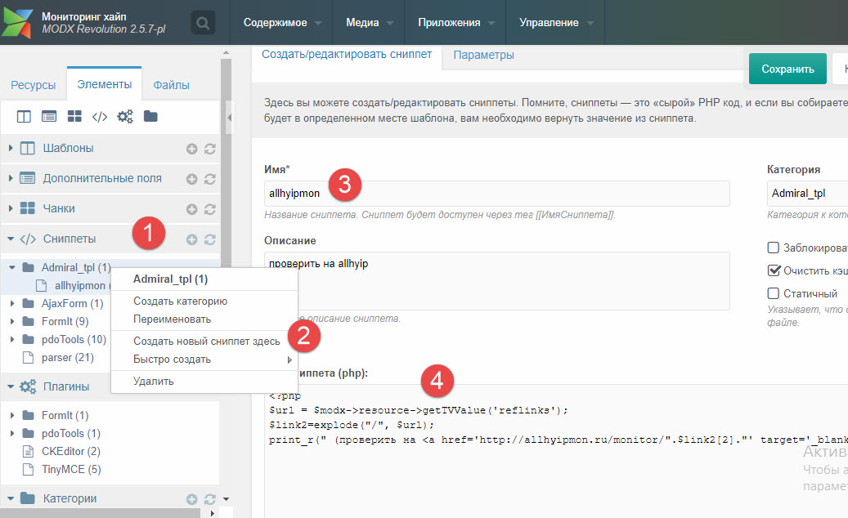Open the search magnifier in top bar
The height and width of the screenshot is (518, 848).
click(x=203, y=23)
